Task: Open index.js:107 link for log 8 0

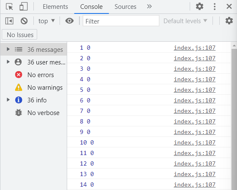Action: click(x=194, y=122)
